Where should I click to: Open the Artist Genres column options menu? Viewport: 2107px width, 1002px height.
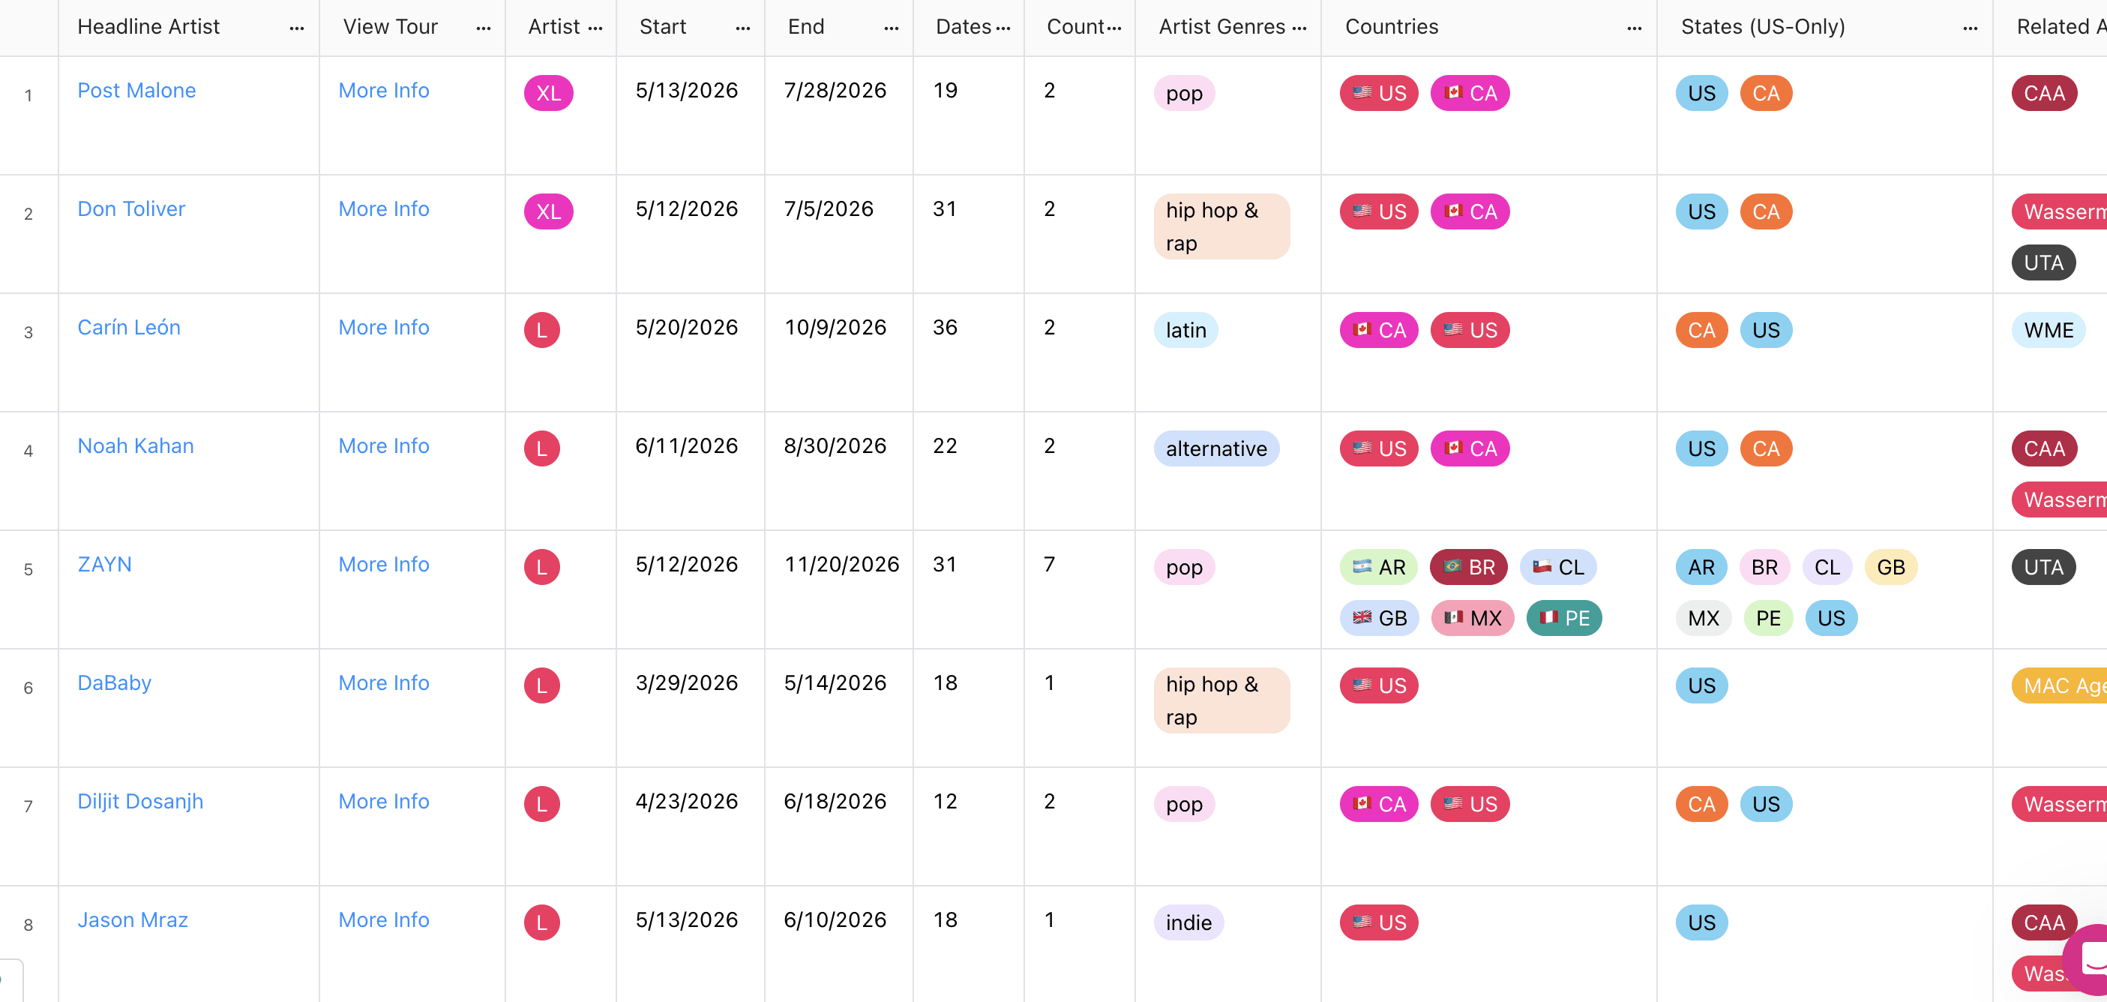click(x=1299, y=28)
